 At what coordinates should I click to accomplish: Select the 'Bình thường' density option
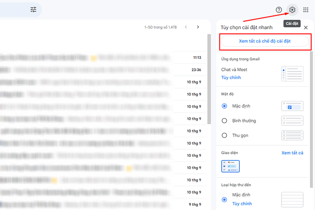point(224,121)
